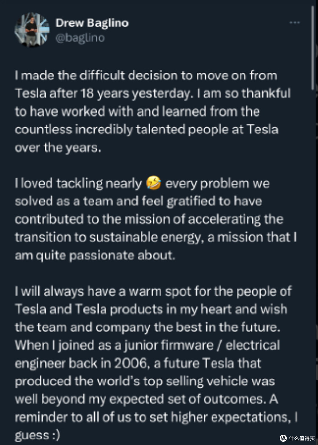This screenshot has height=445, width=318.
Task: Click the year "2006" in the tweet
Action: (x=130, y=363)
